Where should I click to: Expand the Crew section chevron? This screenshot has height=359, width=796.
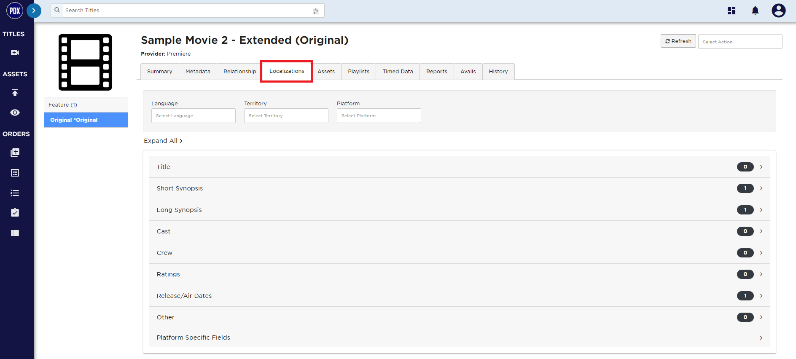coord(761,253)
